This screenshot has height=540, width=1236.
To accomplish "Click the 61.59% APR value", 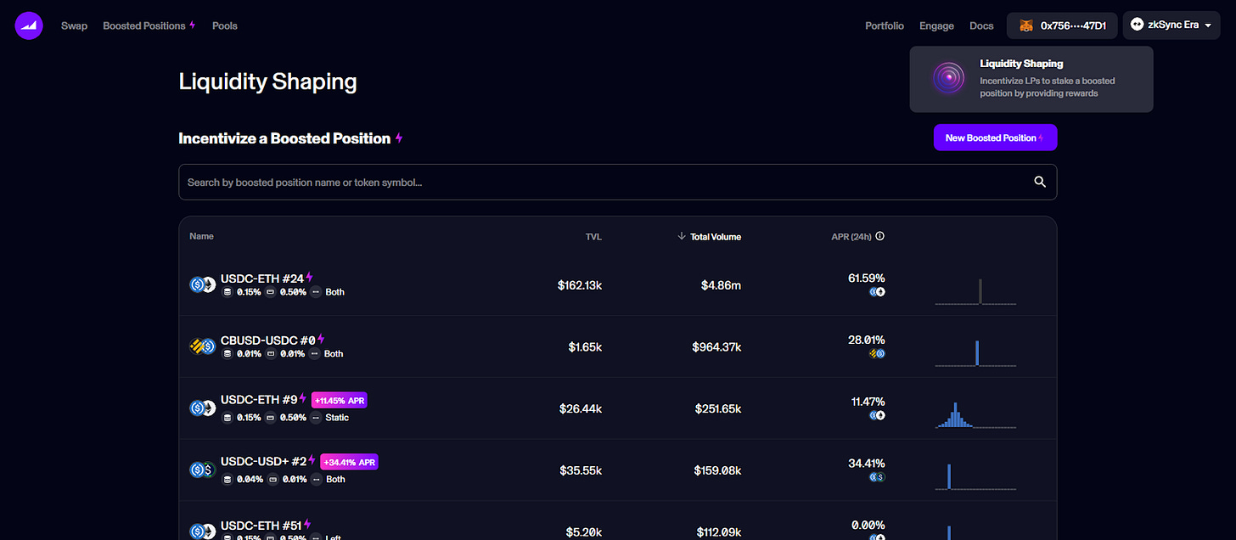I will 867,278.
